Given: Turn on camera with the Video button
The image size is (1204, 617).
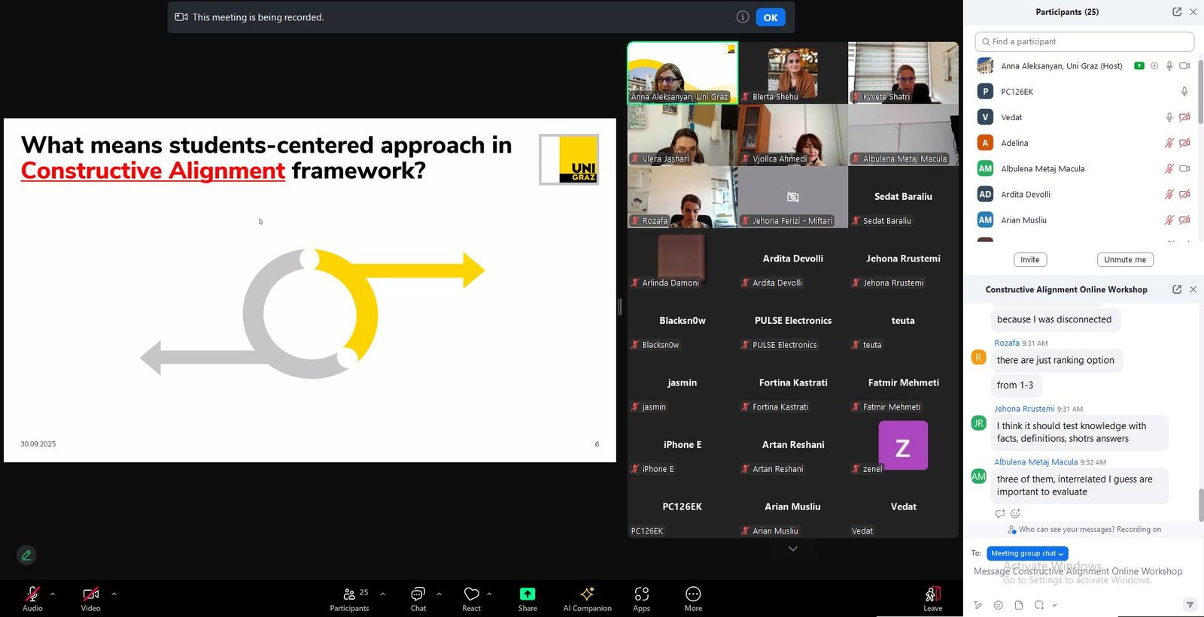Looking at the screenshot, I should pyautogui.click(x=90, y=598).
